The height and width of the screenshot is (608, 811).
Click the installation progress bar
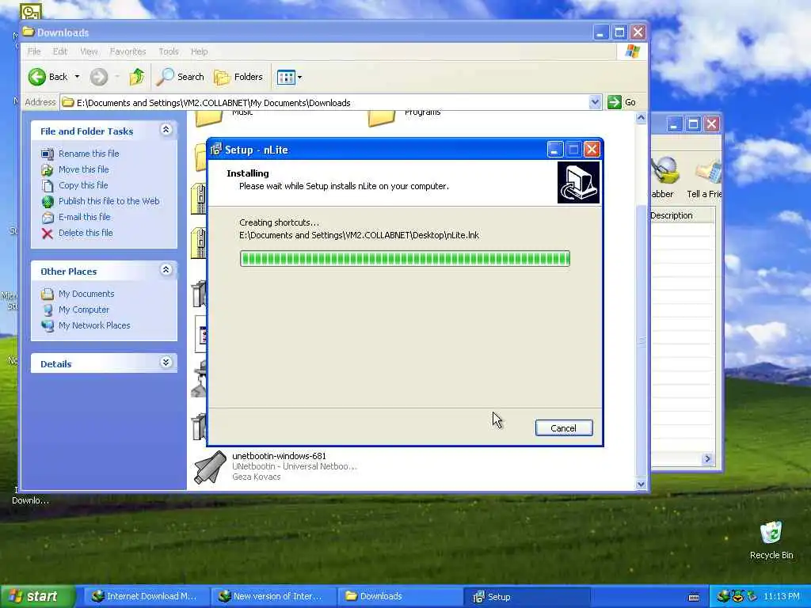(x=405, y=259)
